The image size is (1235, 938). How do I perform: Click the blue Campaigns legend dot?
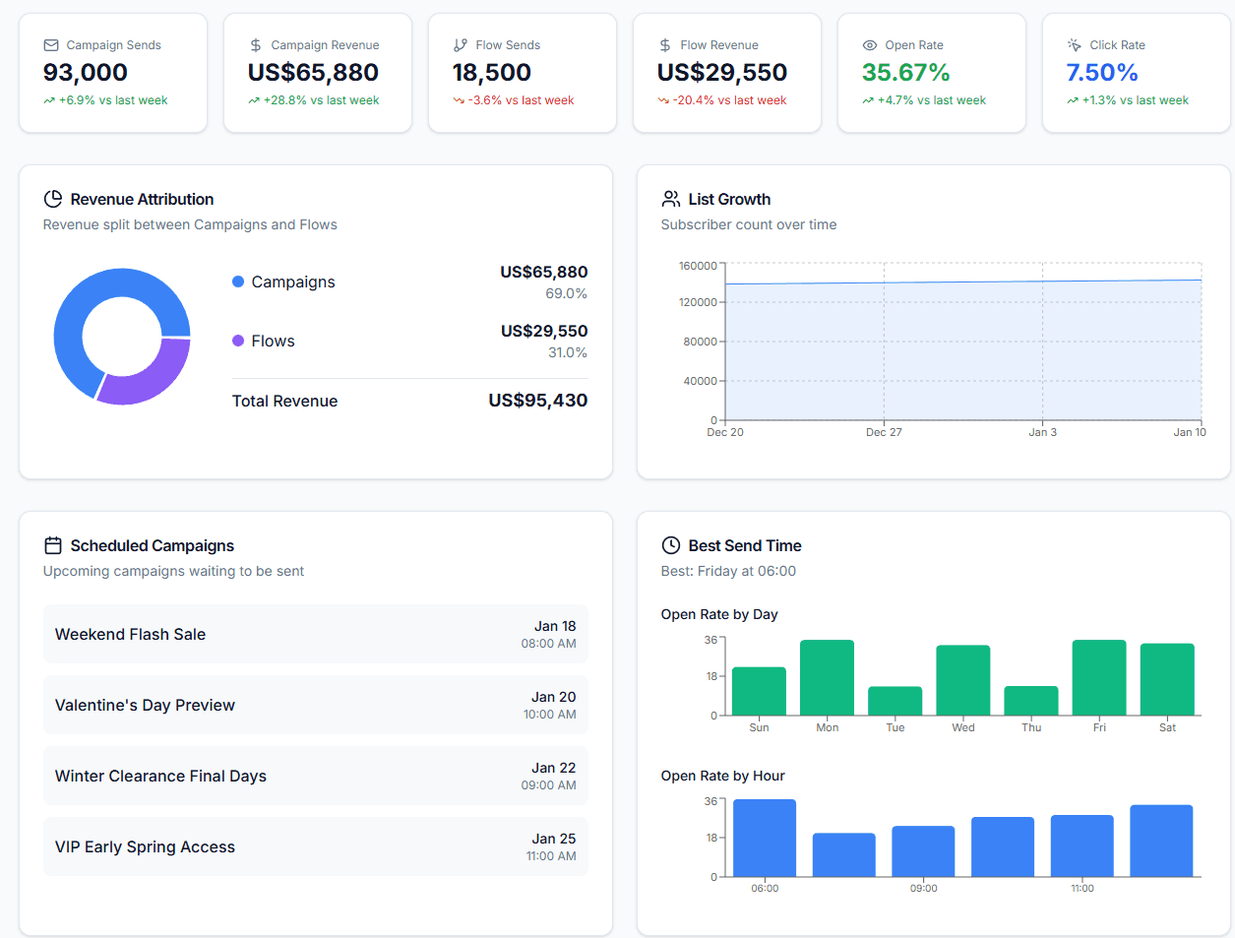236,281
